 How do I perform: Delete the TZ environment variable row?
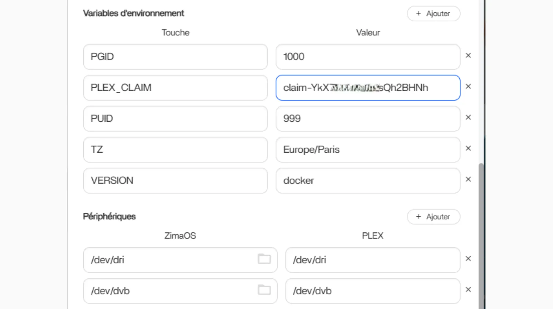(x=468, y=148)
